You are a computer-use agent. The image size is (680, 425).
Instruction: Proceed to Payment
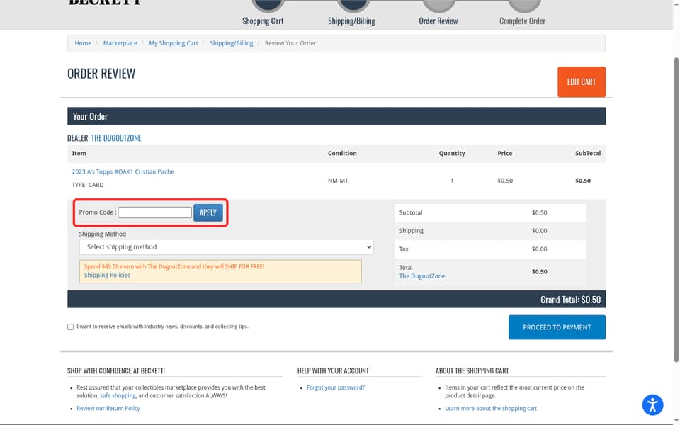coord(557,327)
